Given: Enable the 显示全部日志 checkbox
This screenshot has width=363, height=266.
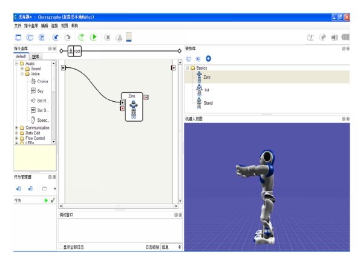Looking at the screenshot, I should [x=60, y=247].
